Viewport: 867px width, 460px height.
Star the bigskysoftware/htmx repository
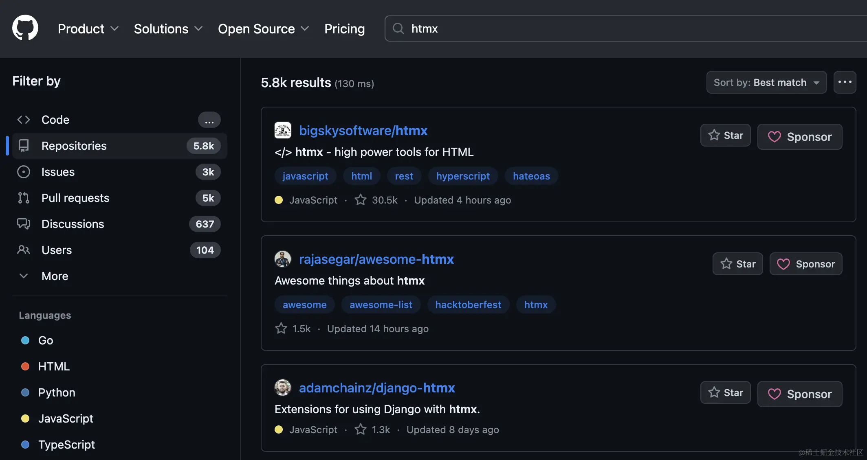725,135
